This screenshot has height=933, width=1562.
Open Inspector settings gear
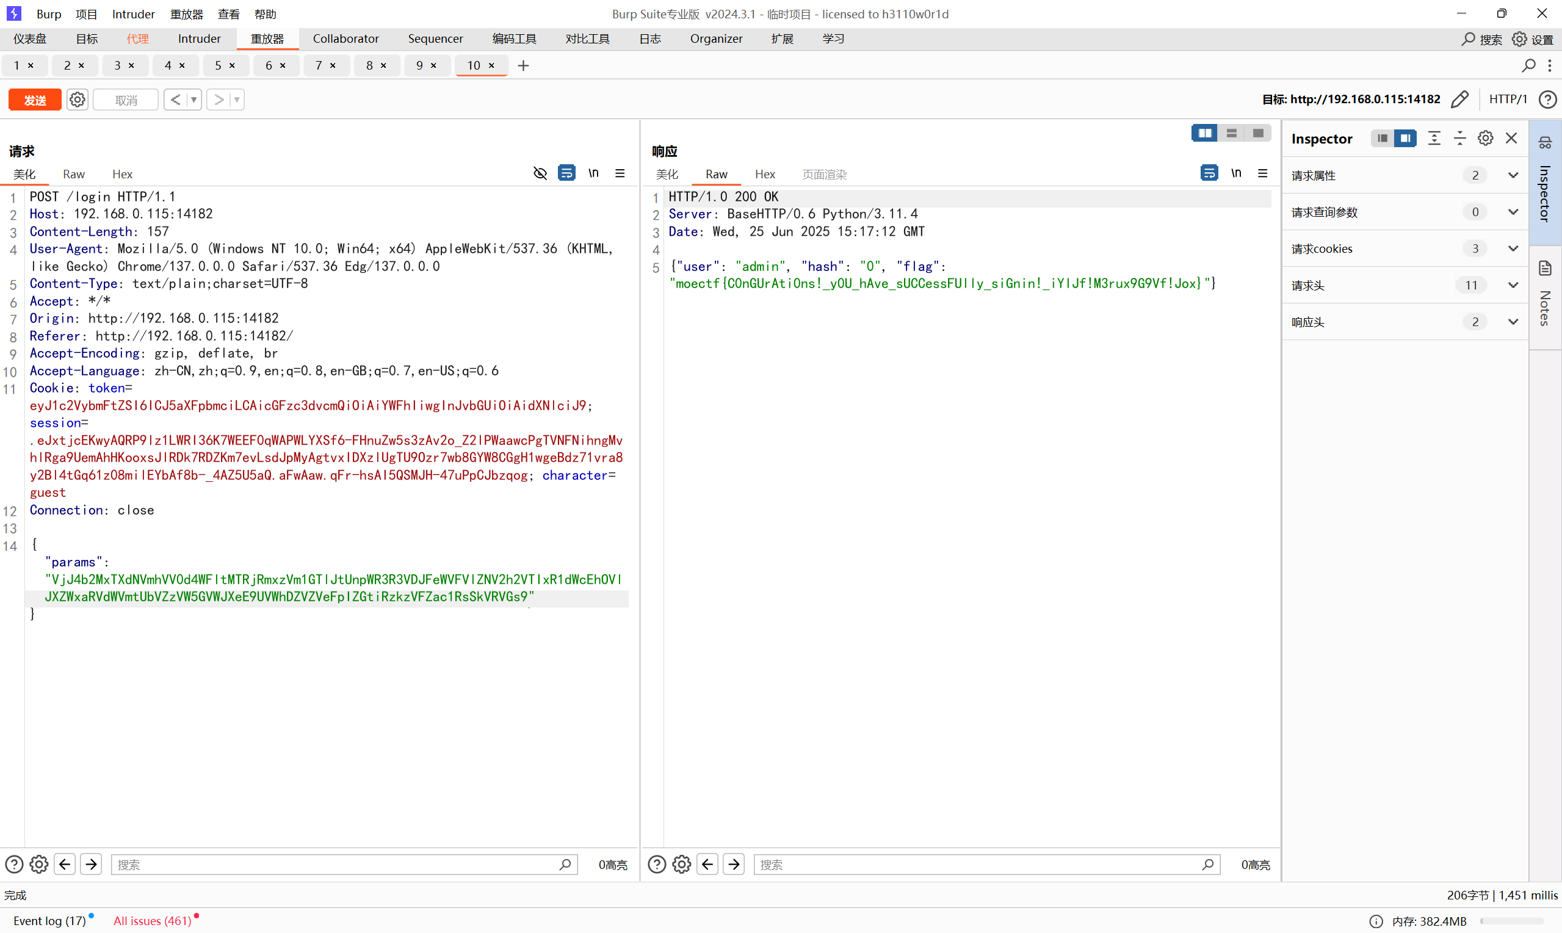pyautogui.click(x=1485, y=139)
